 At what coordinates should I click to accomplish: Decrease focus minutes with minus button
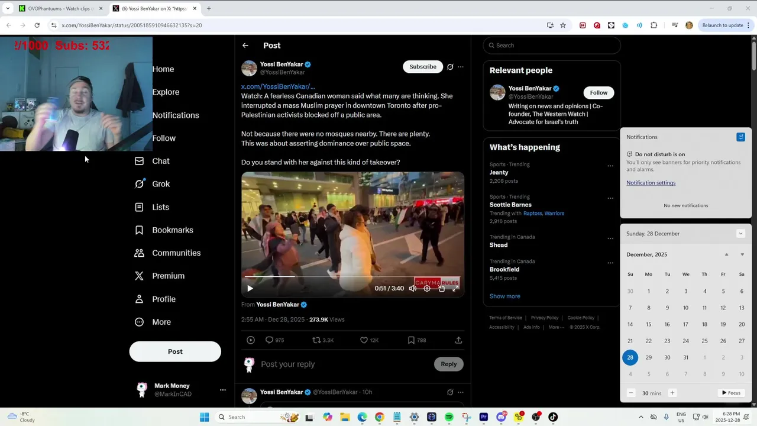631,393
